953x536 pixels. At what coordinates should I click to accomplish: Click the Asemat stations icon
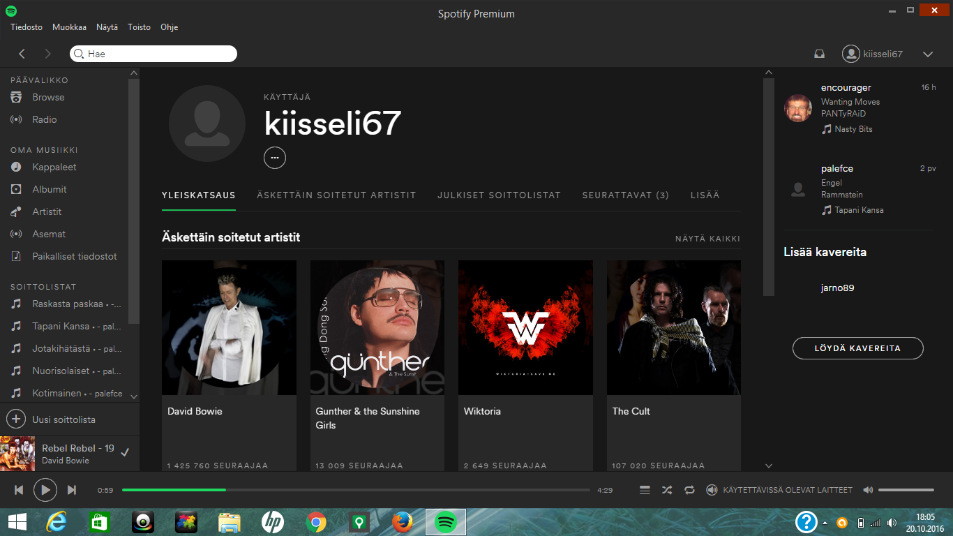[x=16, y=234]
